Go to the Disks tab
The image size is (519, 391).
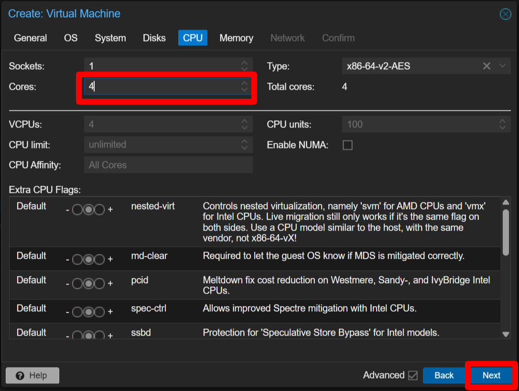154,38
